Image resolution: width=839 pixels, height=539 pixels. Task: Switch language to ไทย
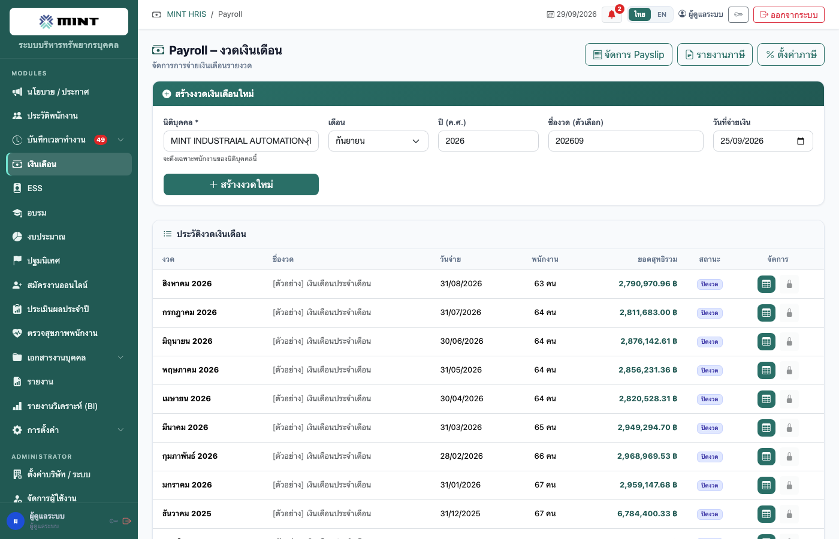[640, 14]
